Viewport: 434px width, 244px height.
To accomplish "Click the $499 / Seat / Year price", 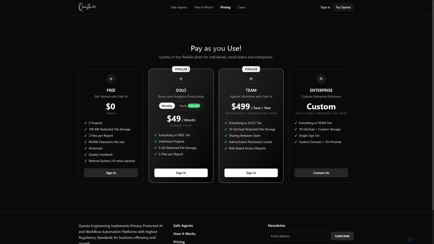I will tap(251, 107).
